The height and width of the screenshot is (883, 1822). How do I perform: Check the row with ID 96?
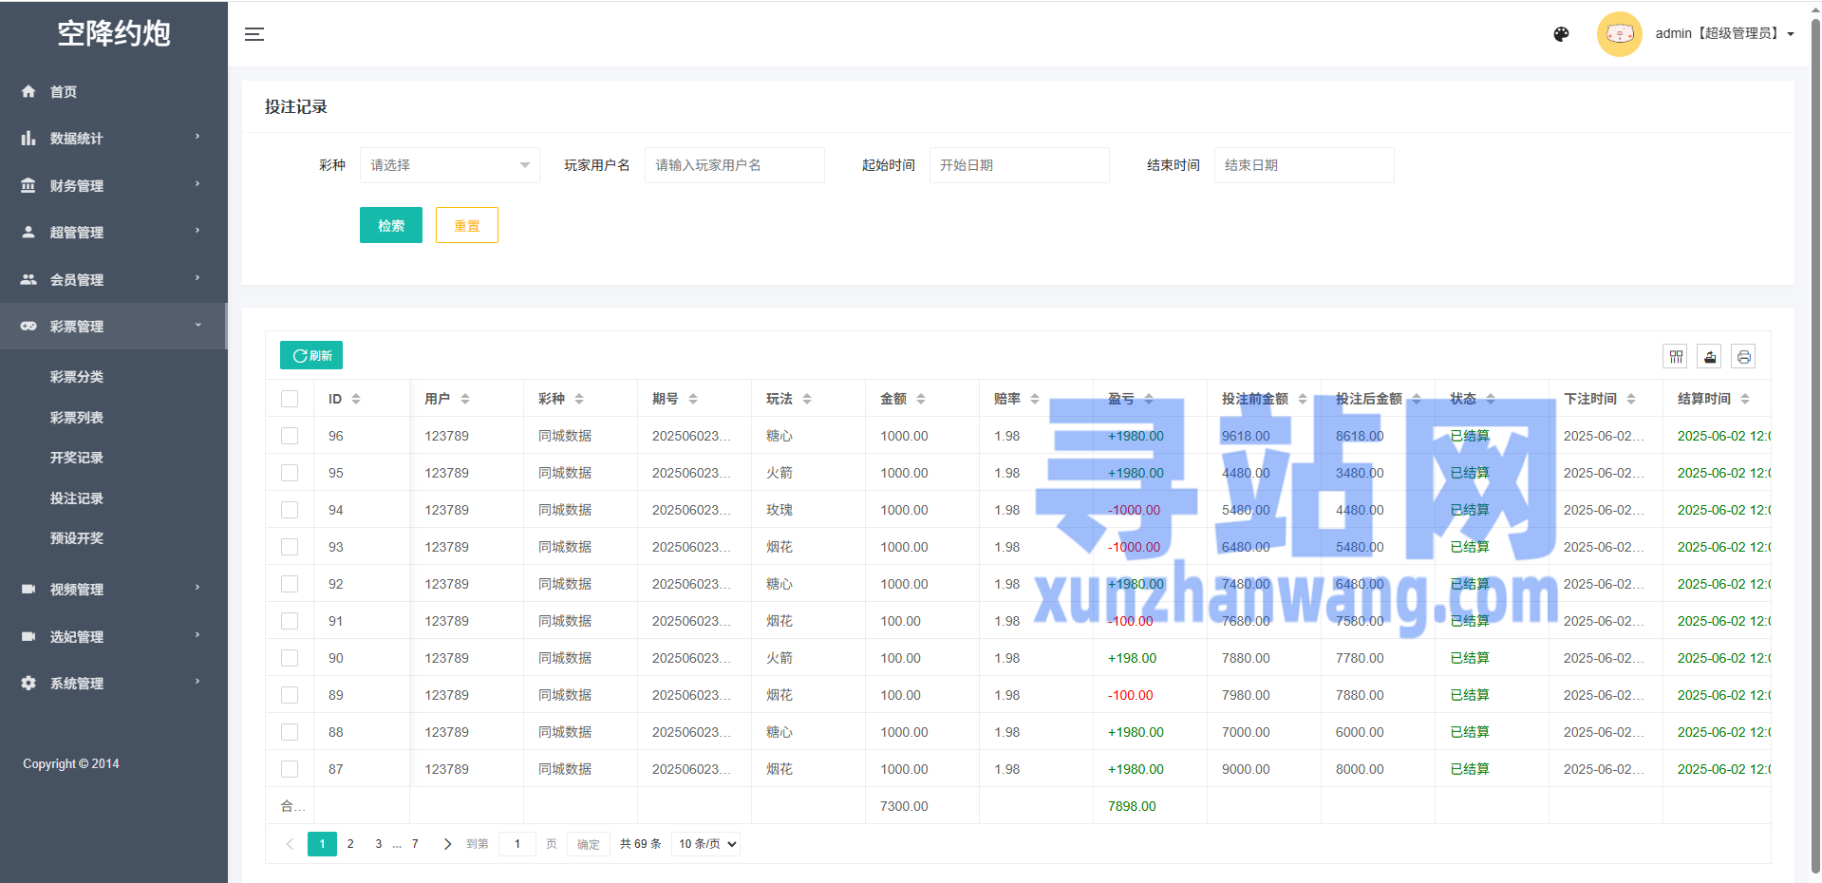(290, 436)
